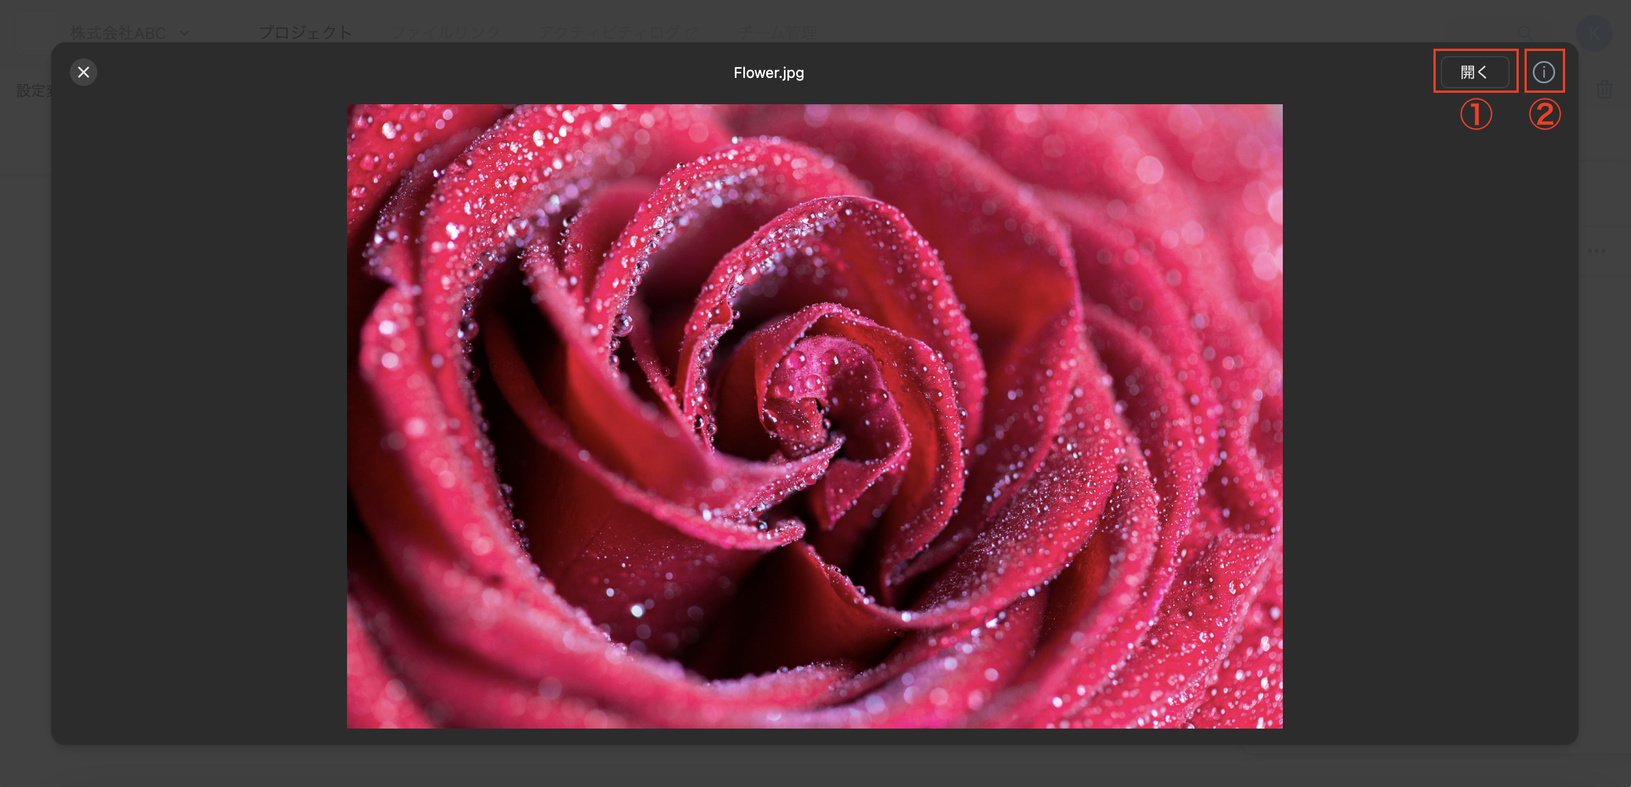
Task: Click the Flower.jpg file title
Action: coord(769,73)
